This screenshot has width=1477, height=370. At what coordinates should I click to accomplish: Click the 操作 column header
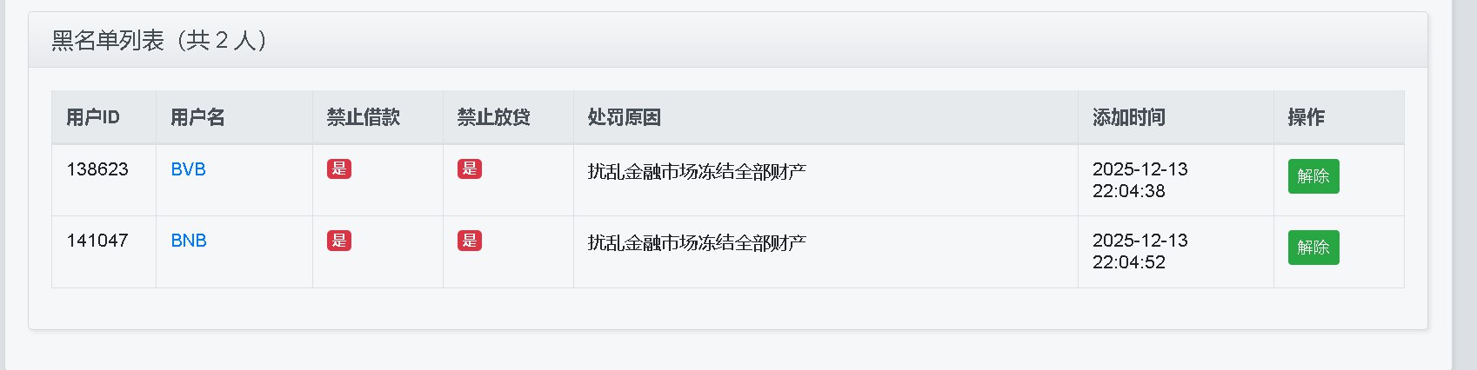coord(1306,117)
